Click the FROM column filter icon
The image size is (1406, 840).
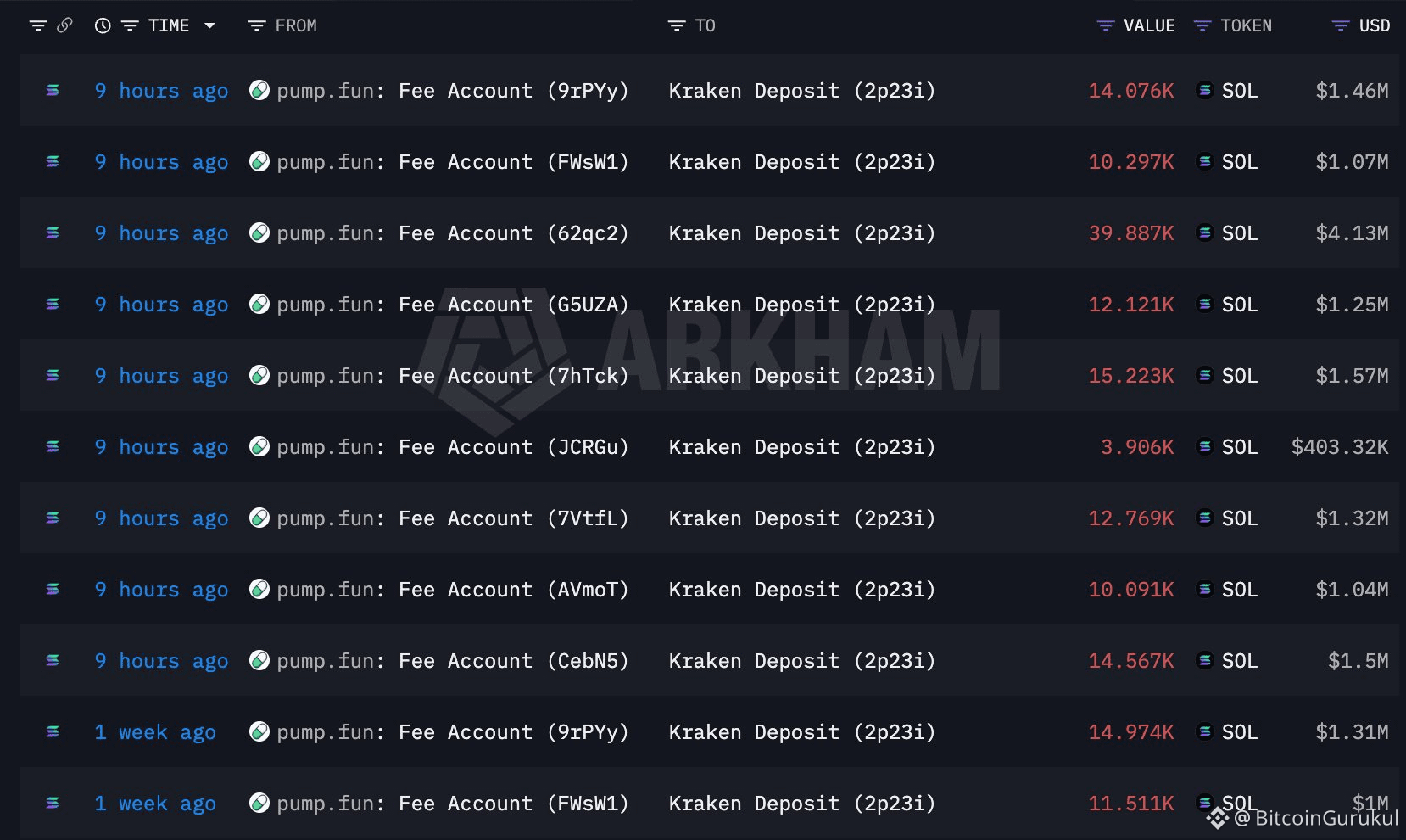(257, 26)
